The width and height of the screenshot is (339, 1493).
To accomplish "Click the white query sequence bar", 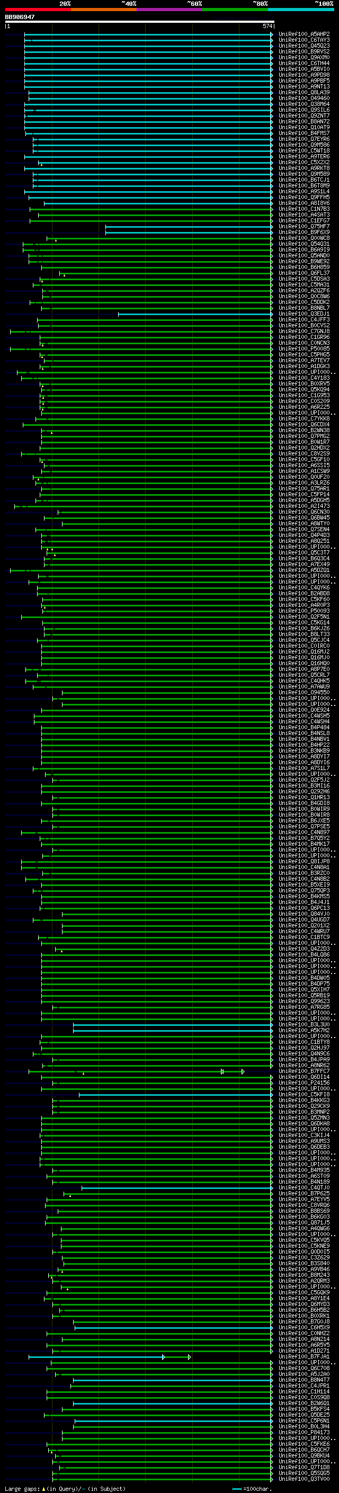I will pyautogui.click(x=139, y=21).
